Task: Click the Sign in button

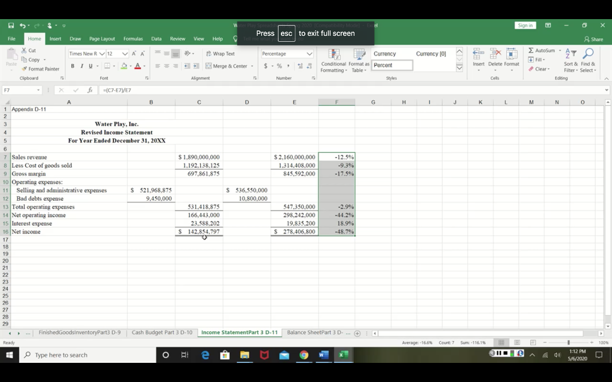Action: (525, 25)
